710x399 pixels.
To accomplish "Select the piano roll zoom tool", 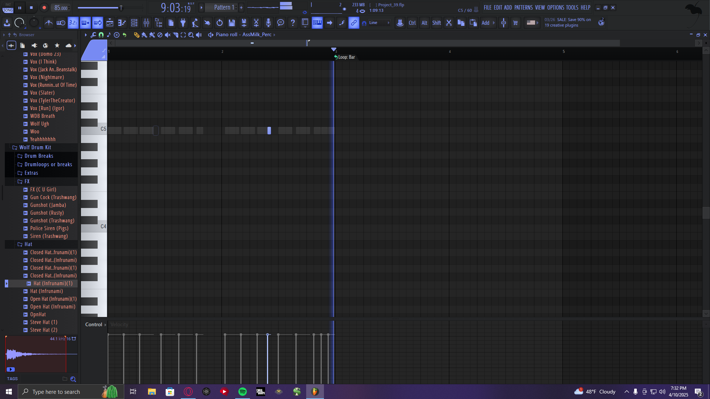I will tap(191, 35).
